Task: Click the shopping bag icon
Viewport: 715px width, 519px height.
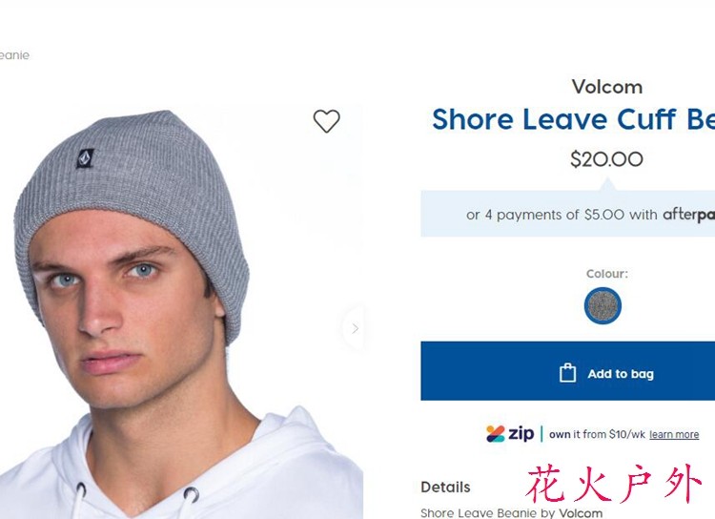Action: point(568,373)
